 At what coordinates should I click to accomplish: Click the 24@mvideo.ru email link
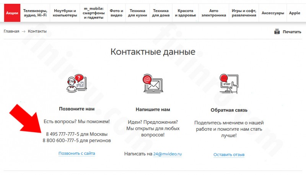(167, 154)
